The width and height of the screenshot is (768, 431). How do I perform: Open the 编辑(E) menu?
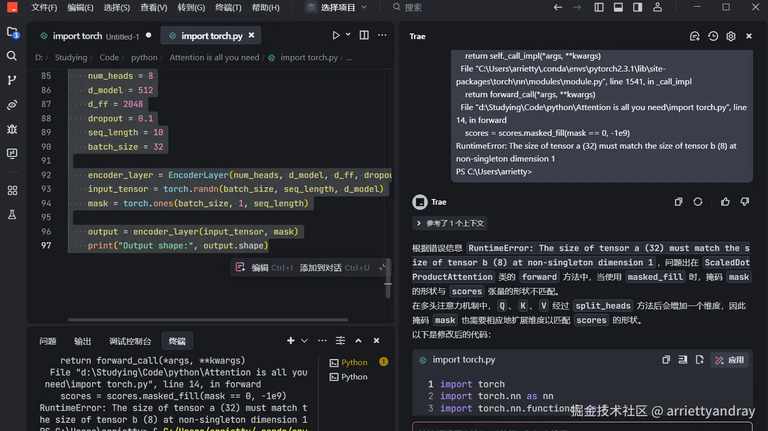point(80,7)
